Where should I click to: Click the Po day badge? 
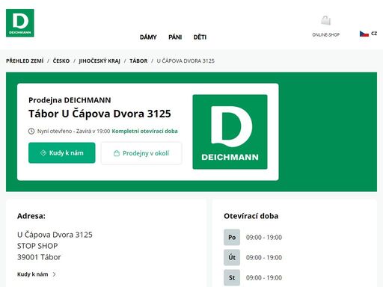pos(232,238)
